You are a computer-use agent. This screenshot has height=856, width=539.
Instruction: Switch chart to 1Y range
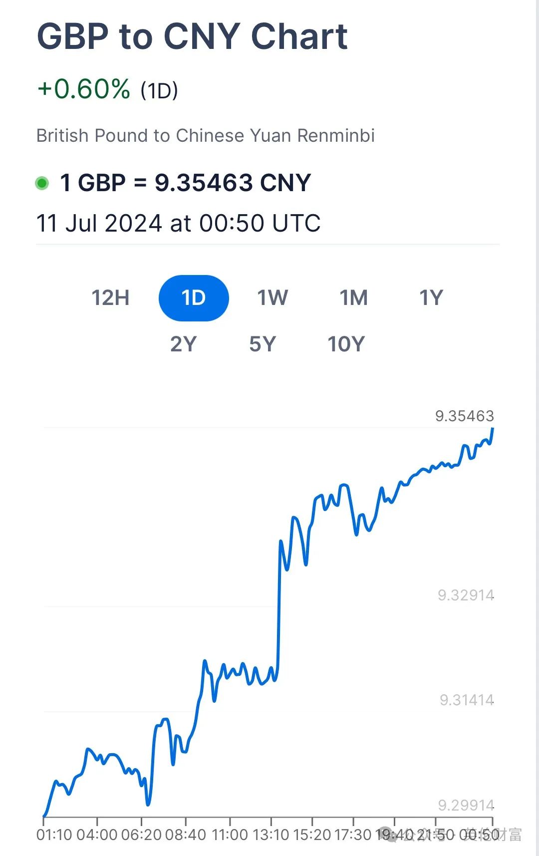[431, 298]
